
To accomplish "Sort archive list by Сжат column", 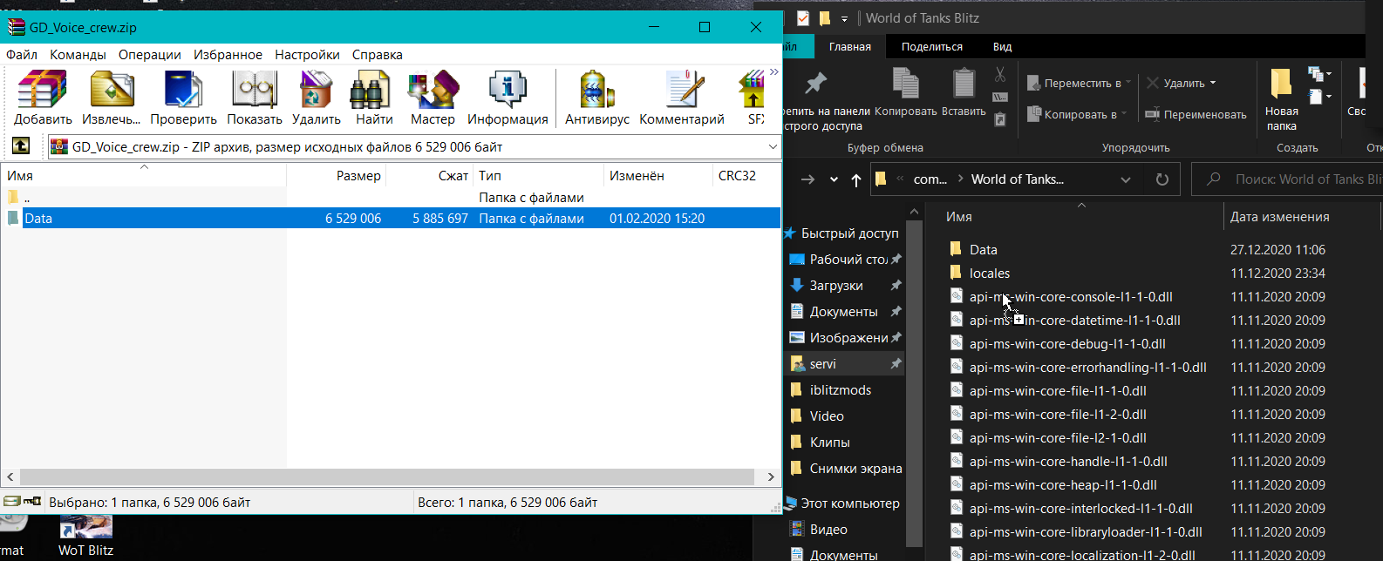I will (430, 175).
